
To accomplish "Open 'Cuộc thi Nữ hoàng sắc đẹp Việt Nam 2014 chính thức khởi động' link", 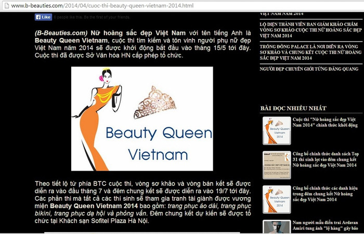I will pyautogui.click(x=325, y=122).
